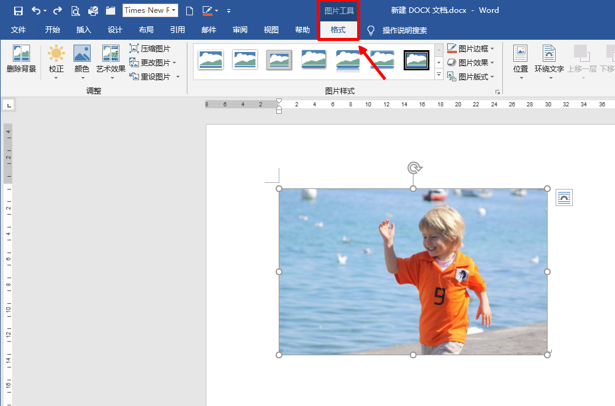Expand picture styles gallery More arrow

(x=439, y=75)
